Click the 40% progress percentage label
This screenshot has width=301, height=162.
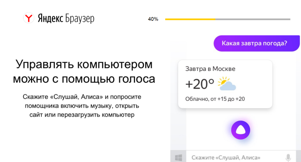click(x=153, y=19)
